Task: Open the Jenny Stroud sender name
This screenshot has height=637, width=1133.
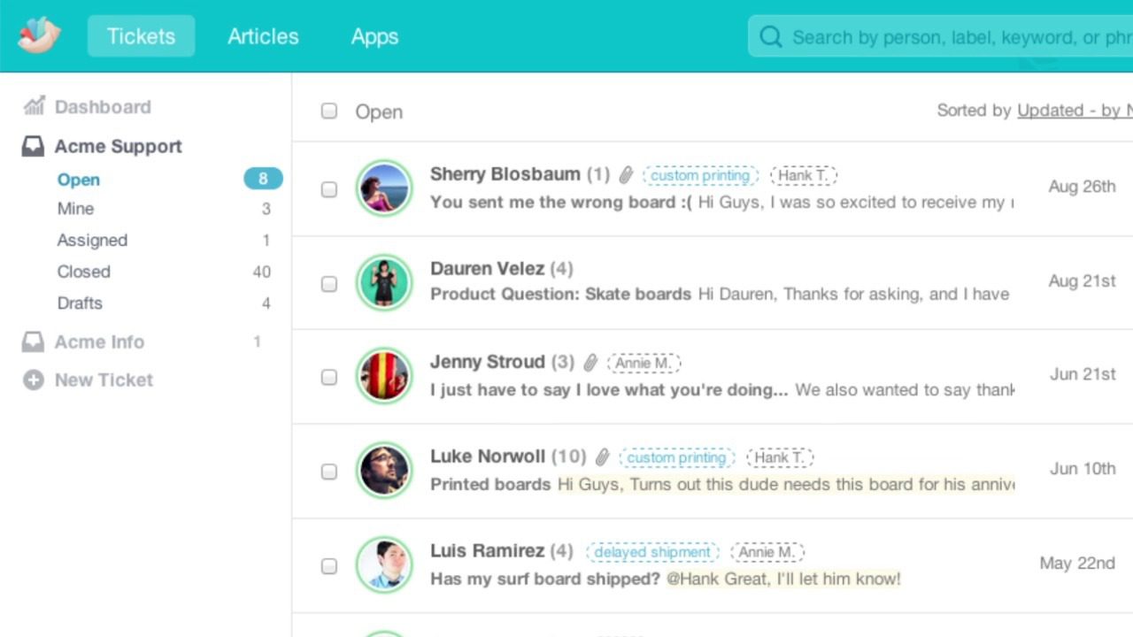Action: click(x=488, y=362)
